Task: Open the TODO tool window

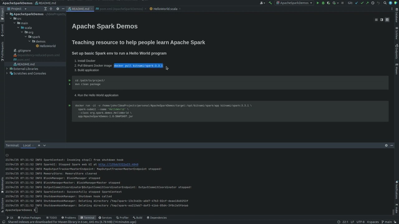Action: coord(51,218)
